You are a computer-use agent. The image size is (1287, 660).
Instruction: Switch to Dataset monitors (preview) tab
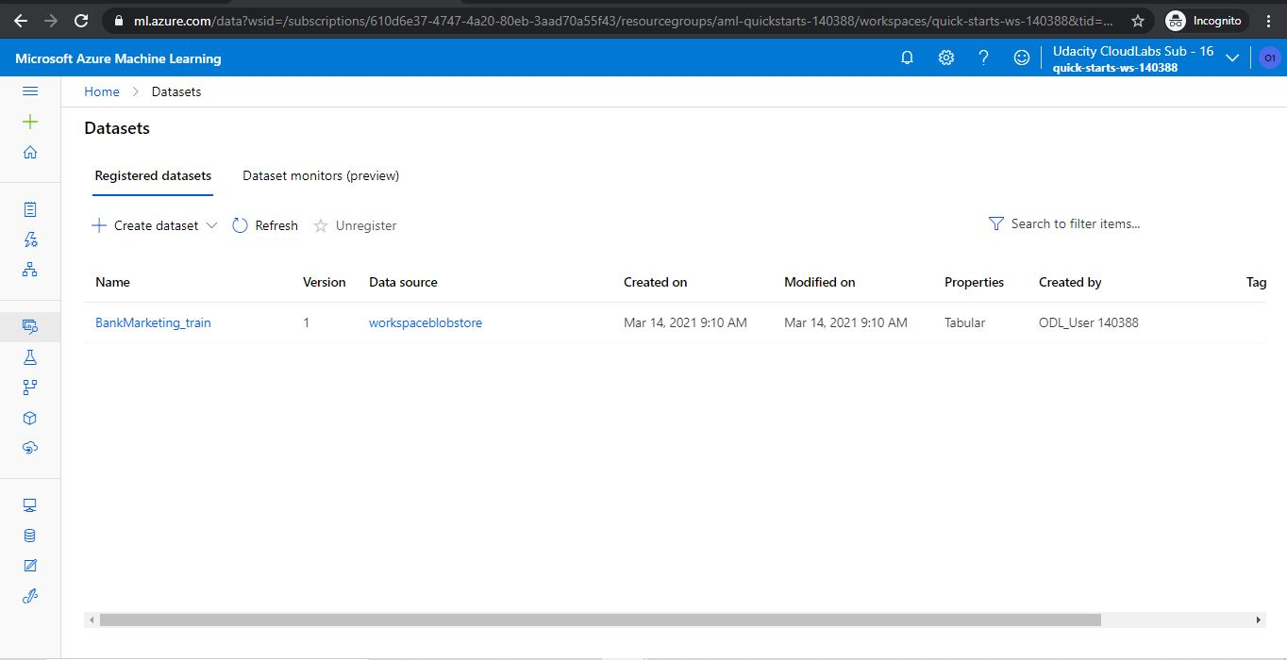click(321, 175)
